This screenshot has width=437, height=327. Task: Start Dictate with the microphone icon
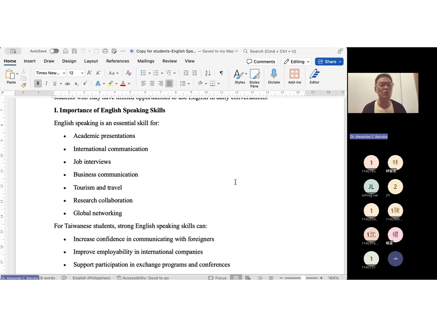(274, 77)
